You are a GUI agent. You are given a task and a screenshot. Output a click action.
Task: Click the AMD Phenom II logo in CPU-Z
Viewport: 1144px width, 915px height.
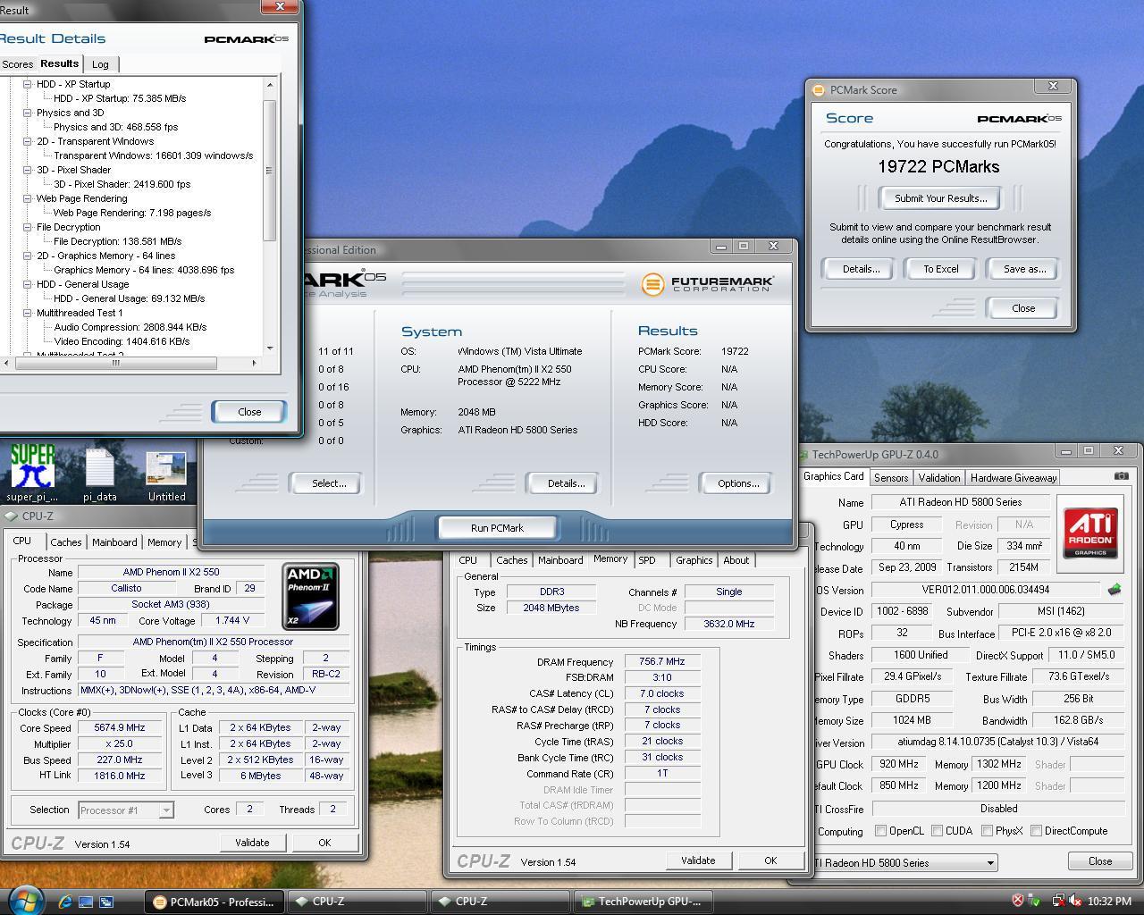pos(310,596)
